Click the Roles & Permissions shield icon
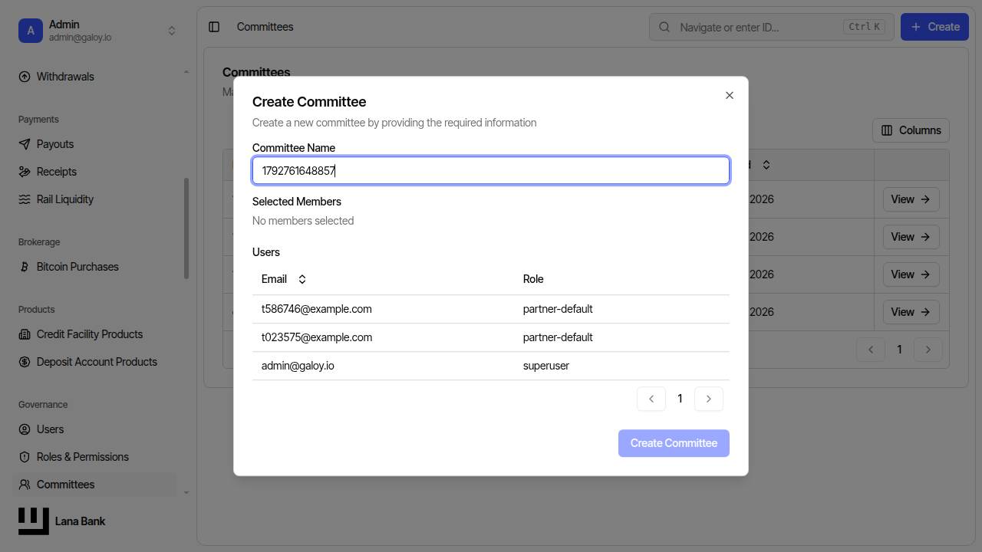The height and width of the screenshot is (552, 982). 25,457
